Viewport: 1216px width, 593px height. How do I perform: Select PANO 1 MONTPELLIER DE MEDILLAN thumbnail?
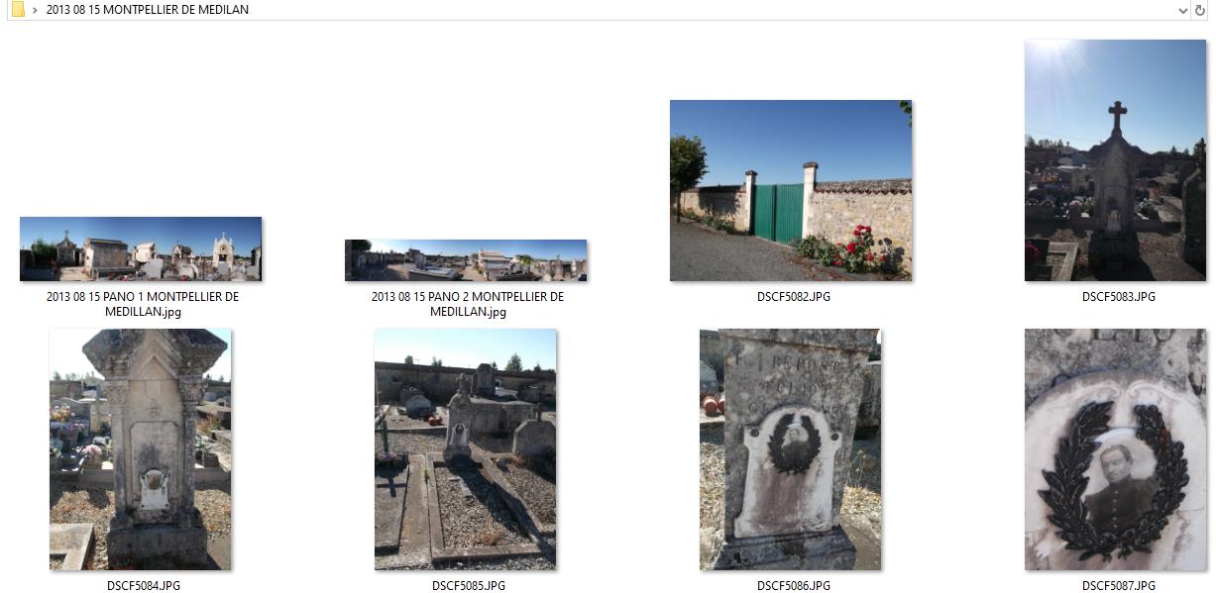pyautogui.click(x=141, y=248)
